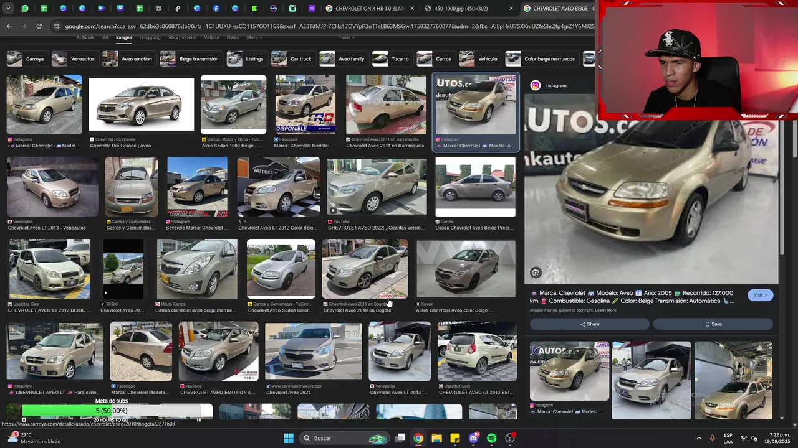Viewport: 798px width, 448px height.
Task: Open the first related image below preview
Action: coord(569,371)
